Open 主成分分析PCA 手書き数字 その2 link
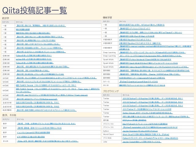 click(37, 106)
